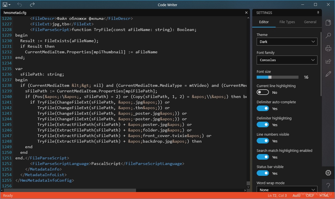
Task: Undo the last edit
Action: point(20,4)
